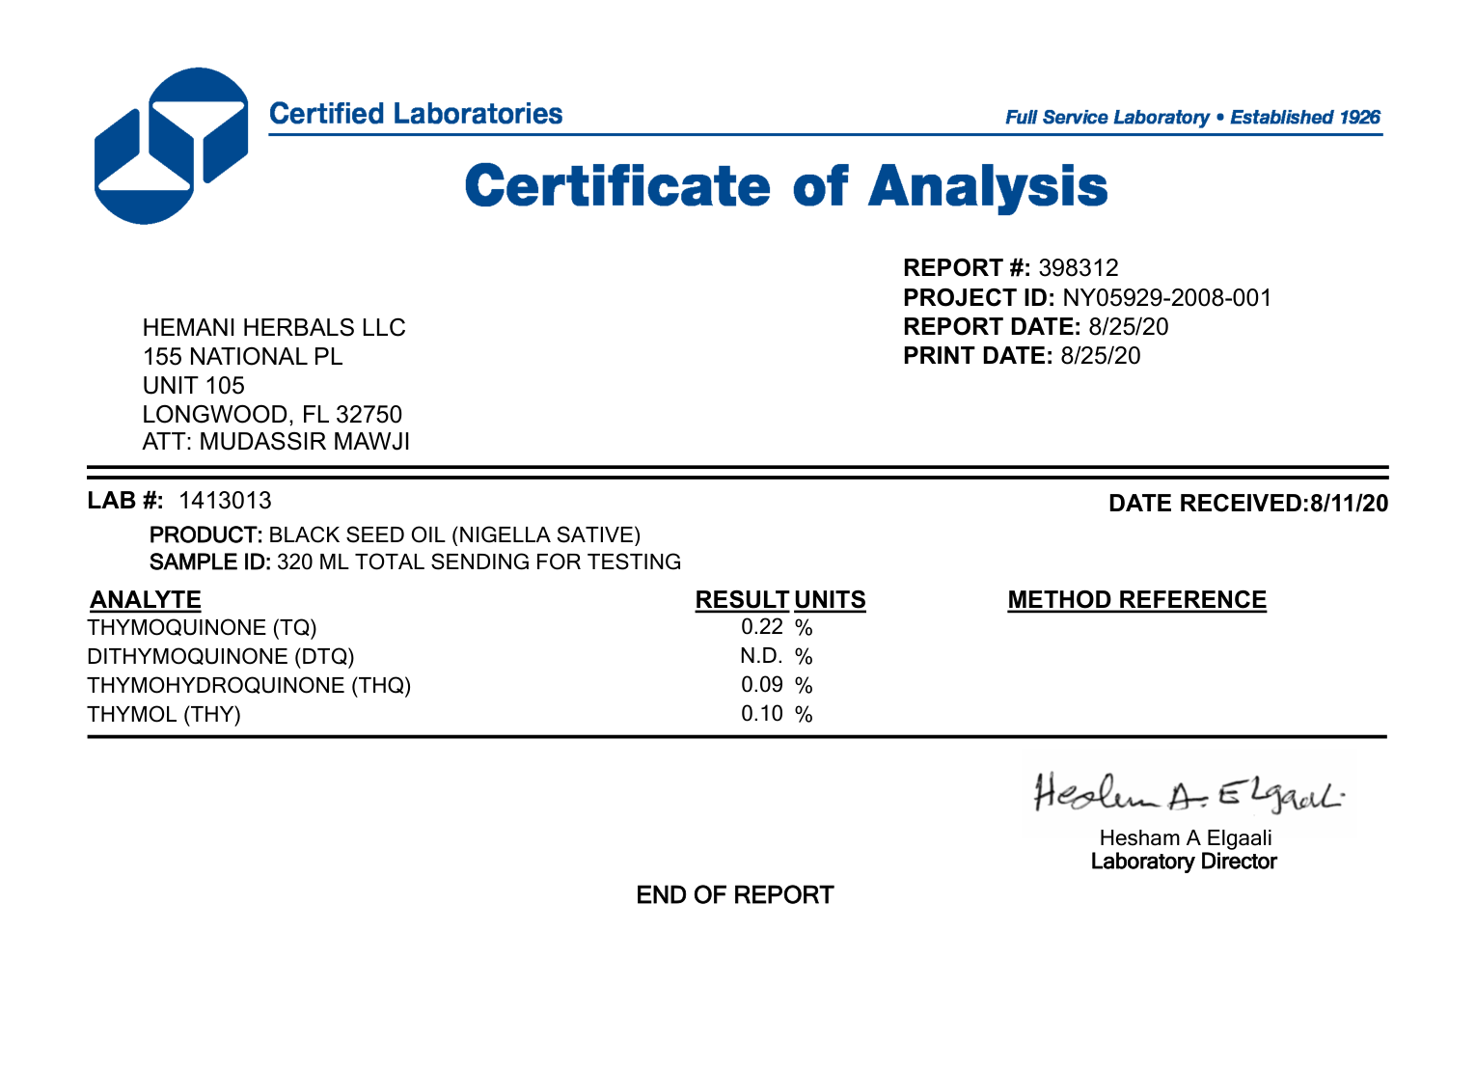Click the 'ANALYTE' column header

146,600
